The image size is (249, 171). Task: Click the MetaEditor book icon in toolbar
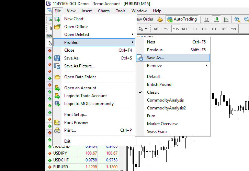160,19
